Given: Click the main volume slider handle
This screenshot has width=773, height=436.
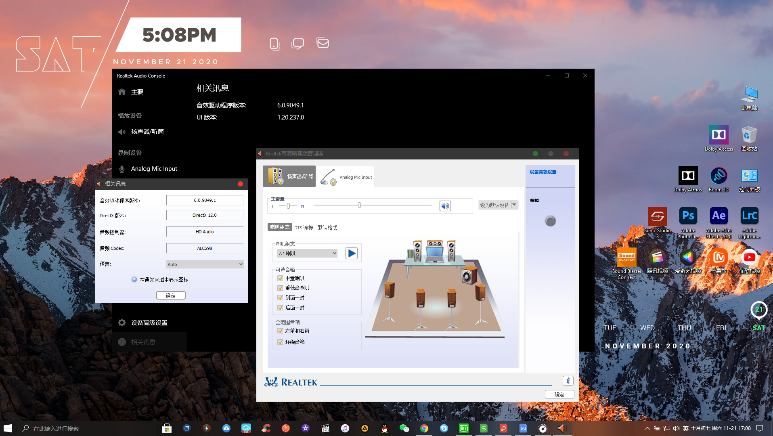Looking at the screenshot, I should pyautogui.click(x=359, y=205).
